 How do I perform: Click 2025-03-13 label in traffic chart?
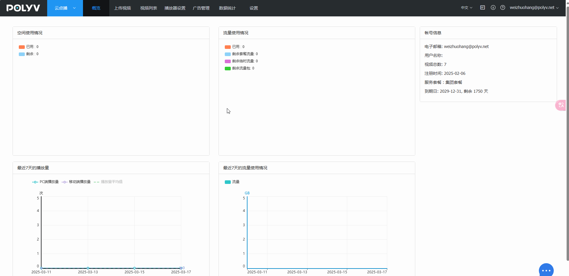click(297, 272)
